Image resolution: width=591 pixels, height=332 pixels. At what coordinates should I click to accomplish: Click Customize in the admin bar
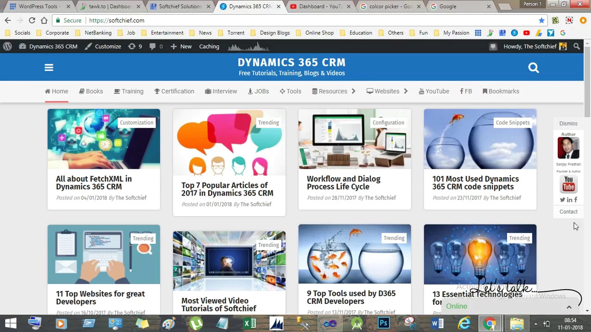[103, 46]
